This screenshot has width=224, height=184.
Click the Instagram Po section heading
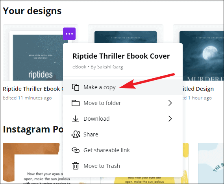pyautogui.click(x=33, y=129)
